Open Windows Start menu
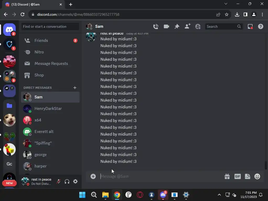 point(82,195)
